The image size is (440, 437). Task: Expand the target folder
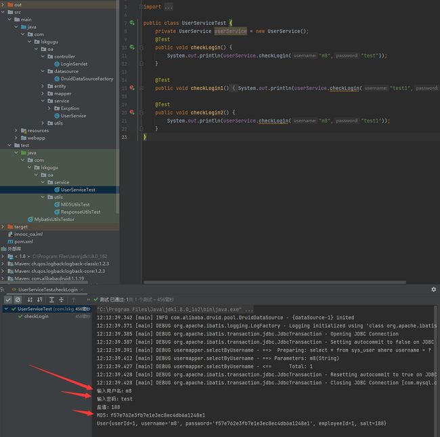(3, 226)
